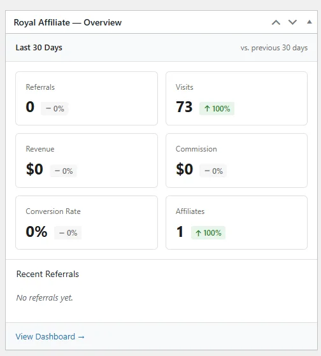Click the Affiliates 100% increase badge
The width and height of the screenshot is (321, 356).
tap(208, 232)
